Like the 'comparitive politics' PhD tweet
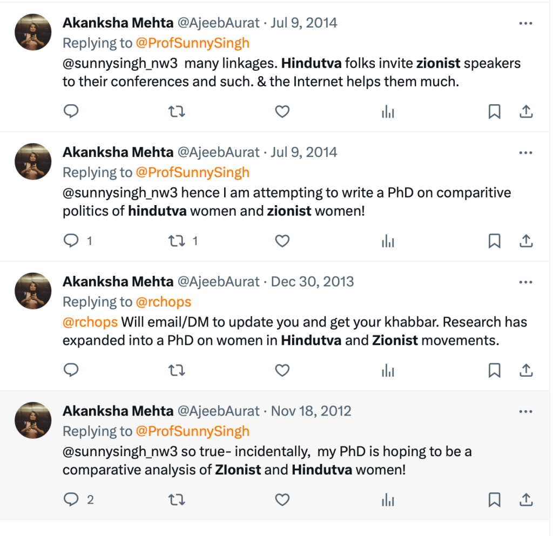553x536 pixels. pos(282,241)
